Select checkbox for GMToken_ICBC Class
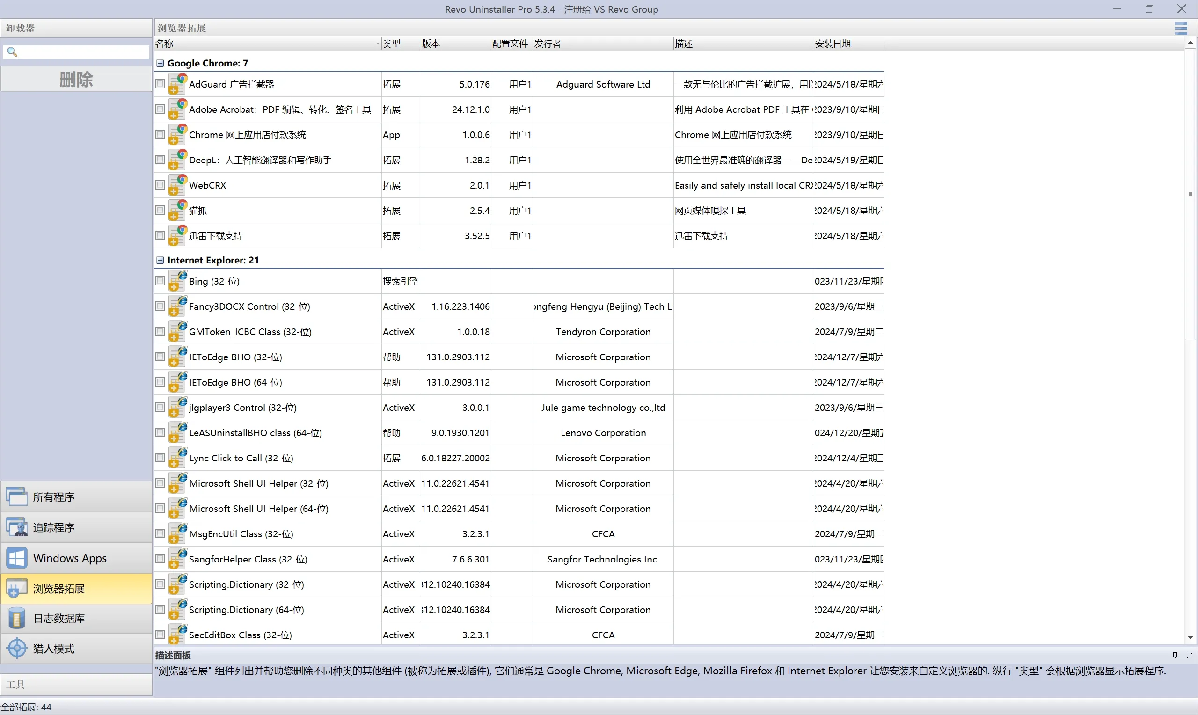 point(160,331)
